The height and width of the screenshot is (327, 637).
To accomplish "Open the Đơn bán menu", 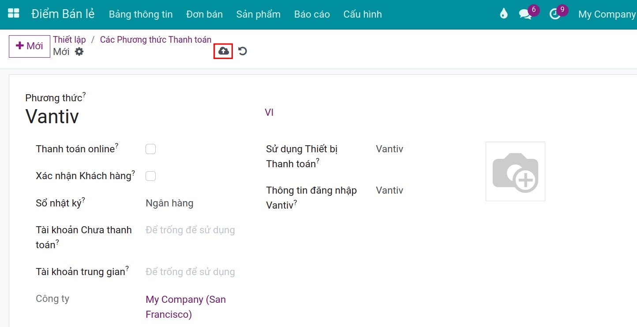I will click(x=204, y=14).
